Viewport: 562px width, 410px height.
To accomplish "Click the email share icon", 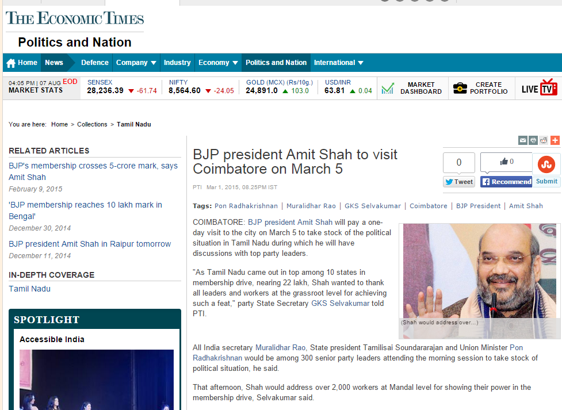I will coord(523,140).
